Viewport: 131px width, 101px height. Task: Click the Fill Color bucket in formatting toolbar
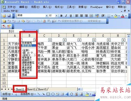(x=116, y=16)
